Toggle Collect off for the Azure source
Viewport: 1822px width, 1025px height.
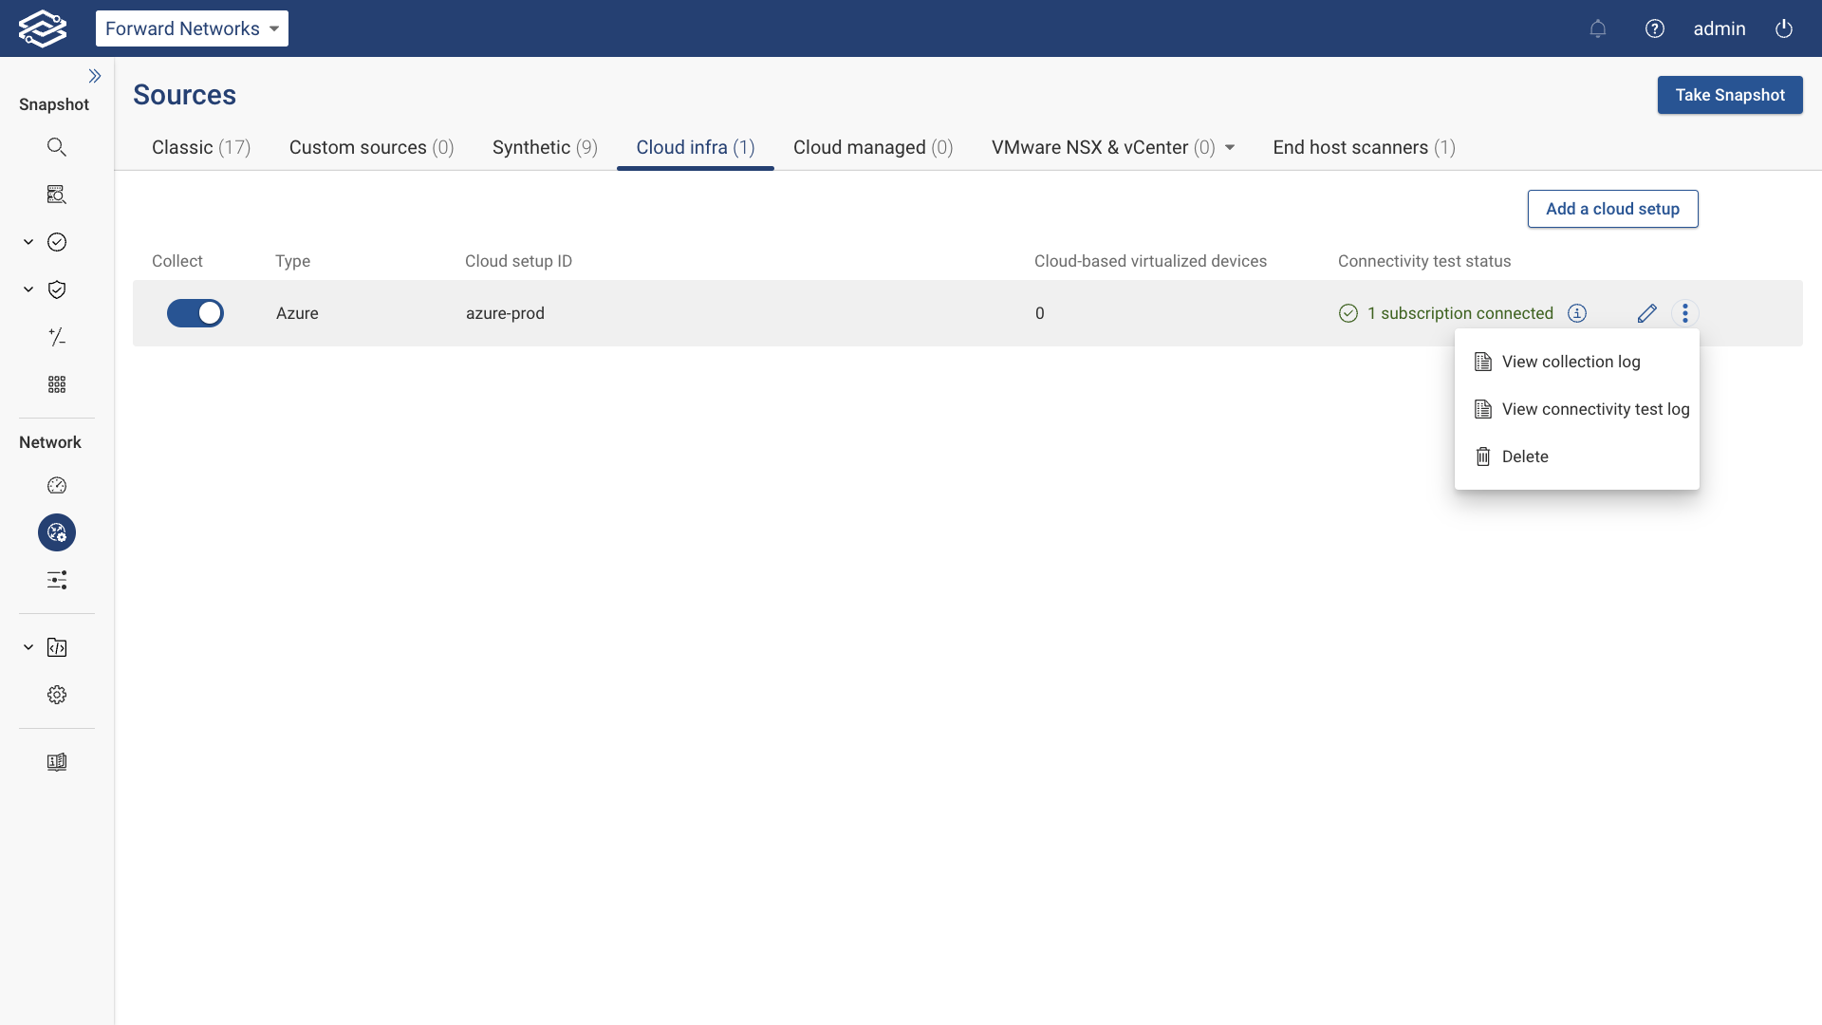pos(195,313)
